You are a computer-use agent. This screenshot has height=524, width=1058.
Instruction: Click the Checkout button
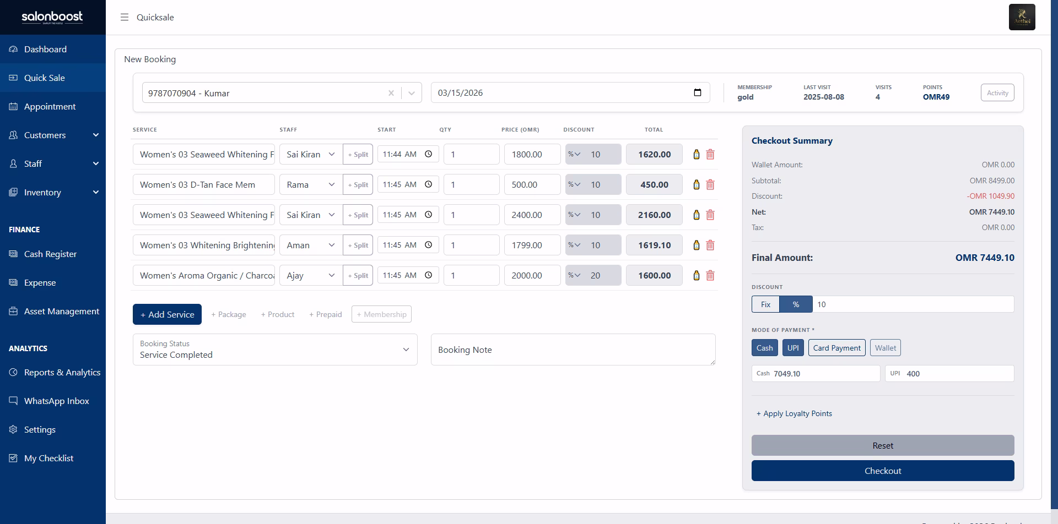point(883,471)
